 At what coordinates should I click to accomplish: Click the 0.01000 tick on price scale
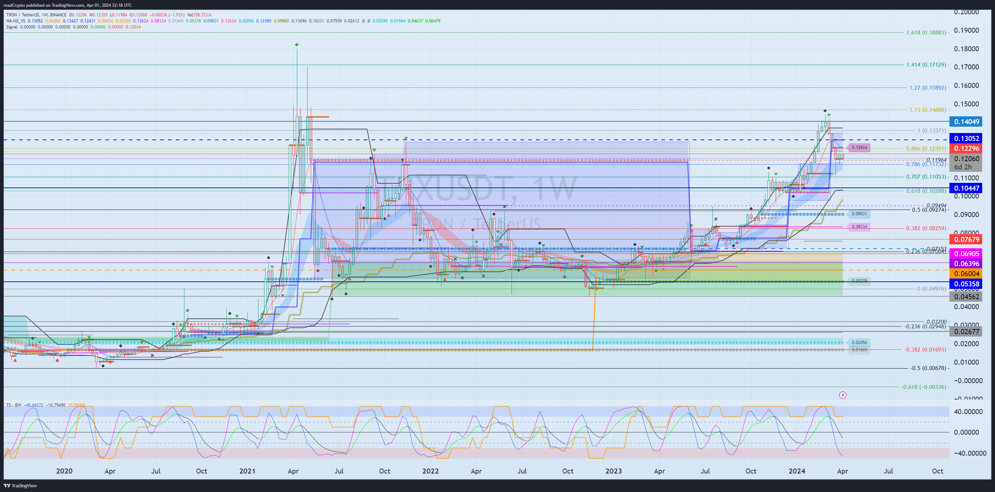pos(967,362)
